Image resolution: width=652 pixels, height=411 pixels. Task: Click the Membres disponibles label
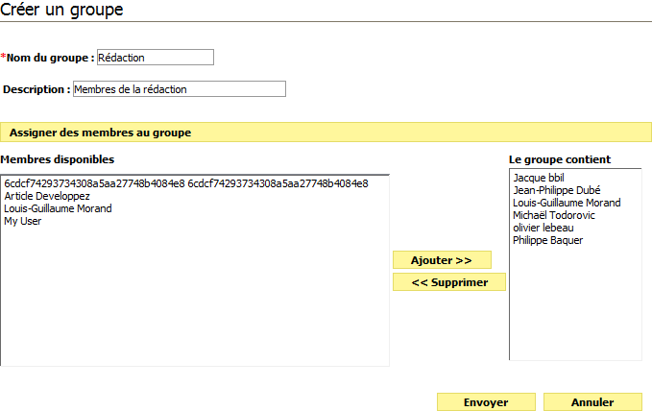click(57, 159)
